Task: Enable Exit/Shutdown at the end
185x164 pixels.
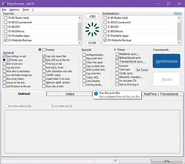Action: (4, 86)
